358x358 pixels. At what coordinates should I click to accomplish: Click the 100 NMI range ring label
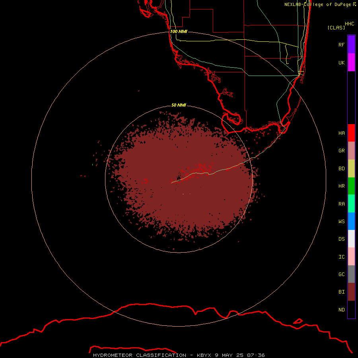point(179,31)
